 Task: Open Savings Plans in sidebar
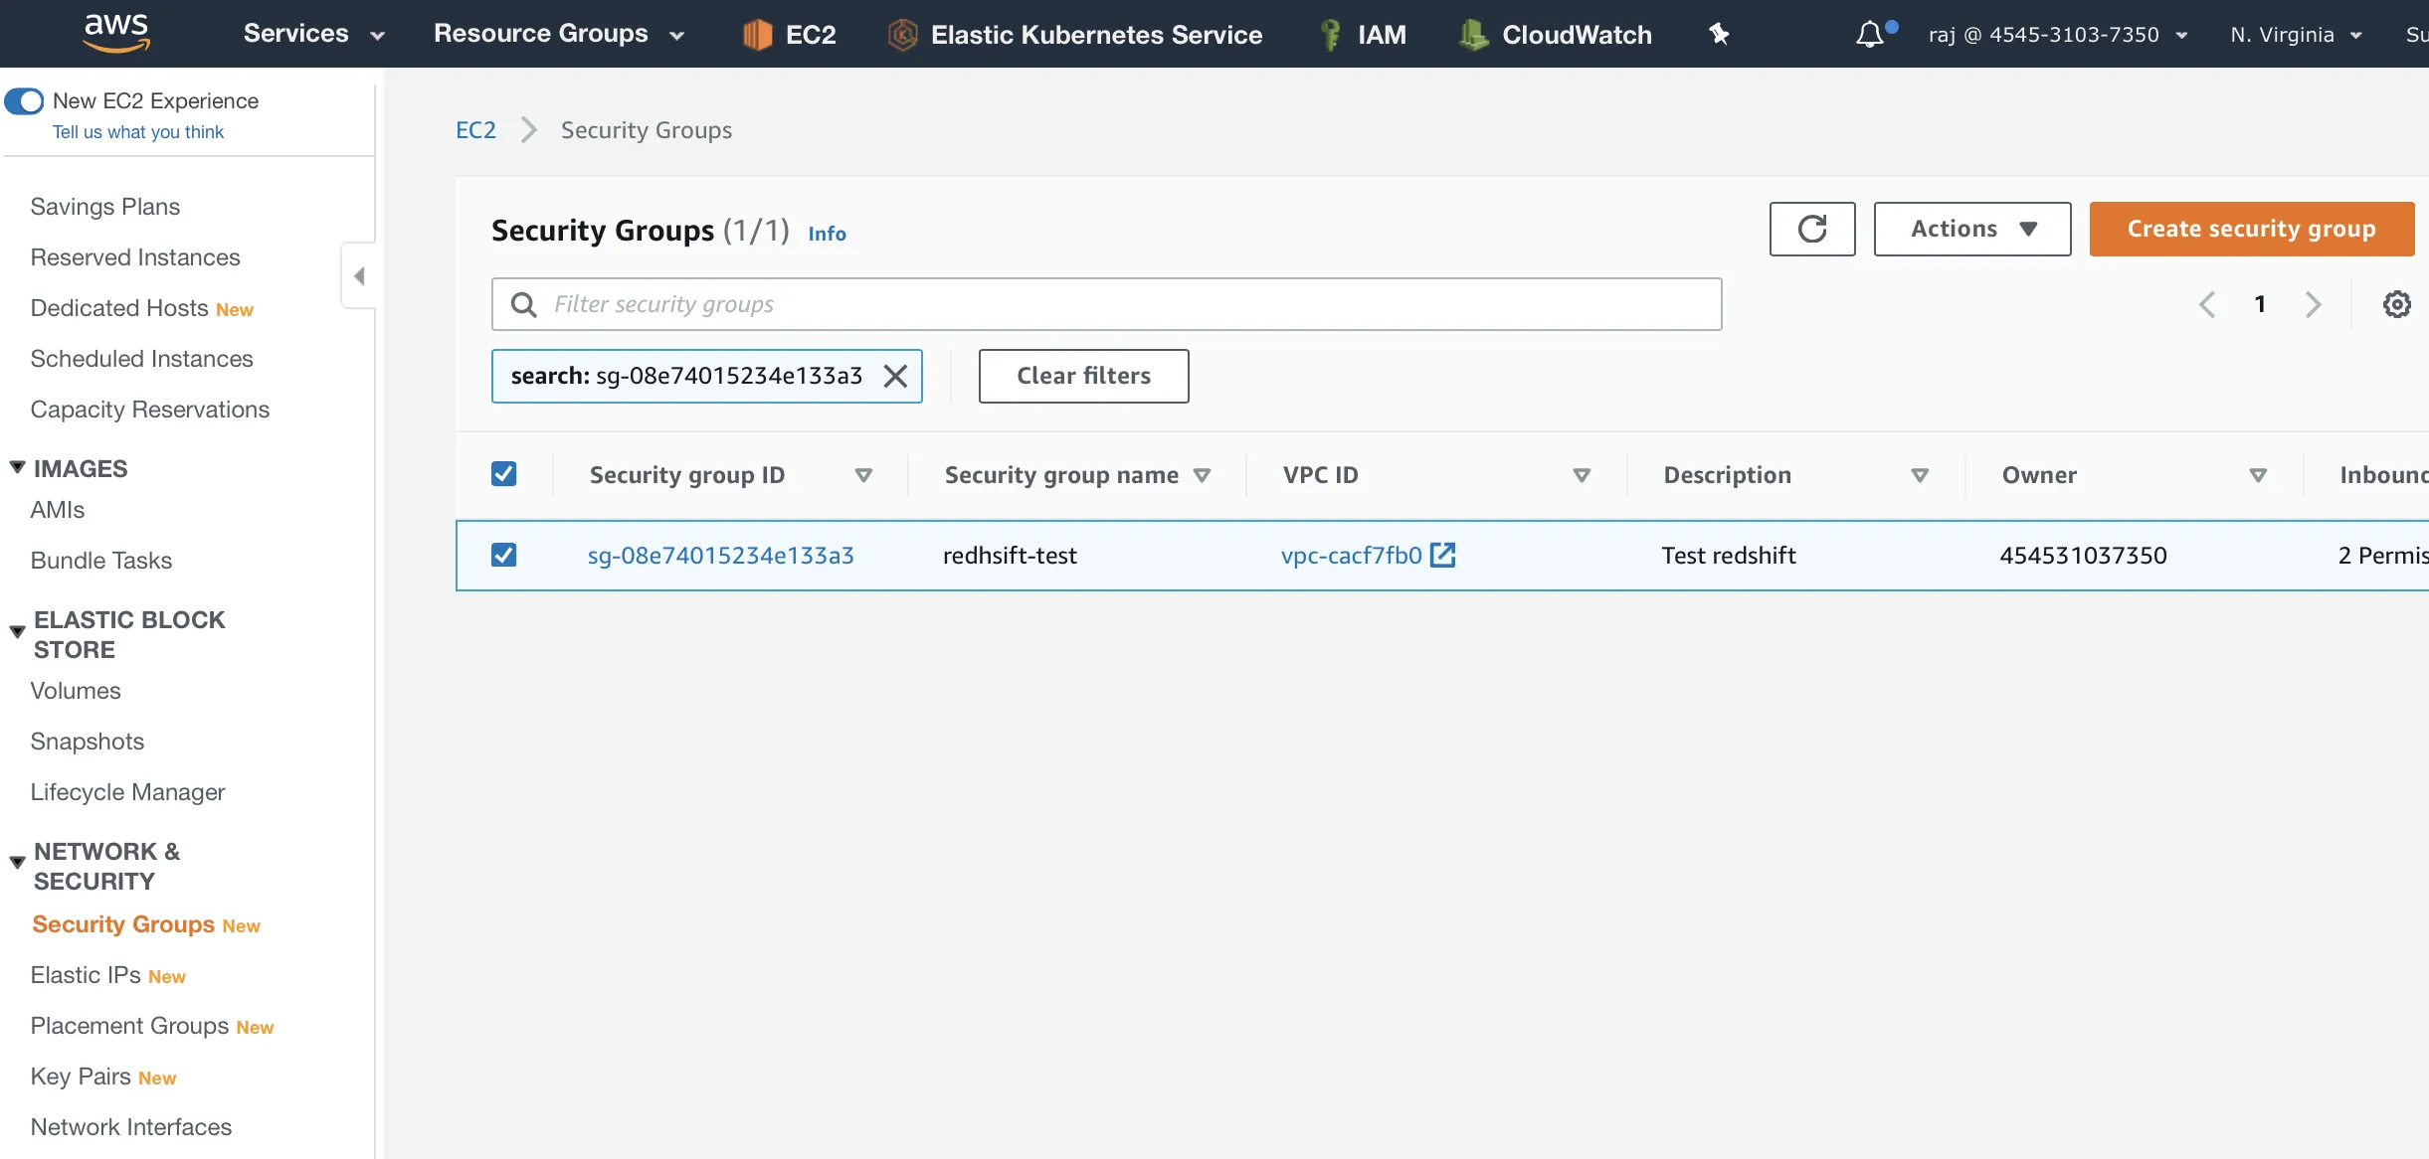105,207
